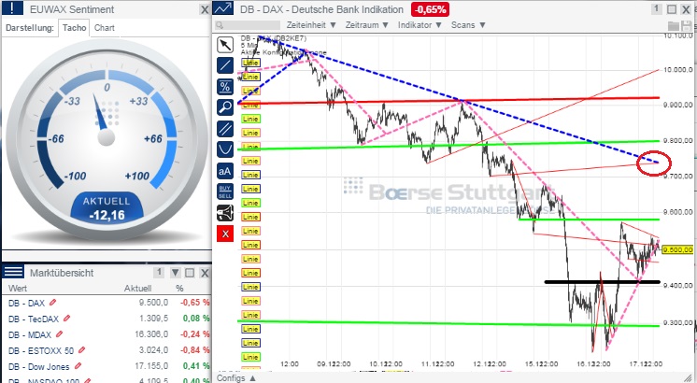Select the parallel channel lines tool

click(225, 129)
